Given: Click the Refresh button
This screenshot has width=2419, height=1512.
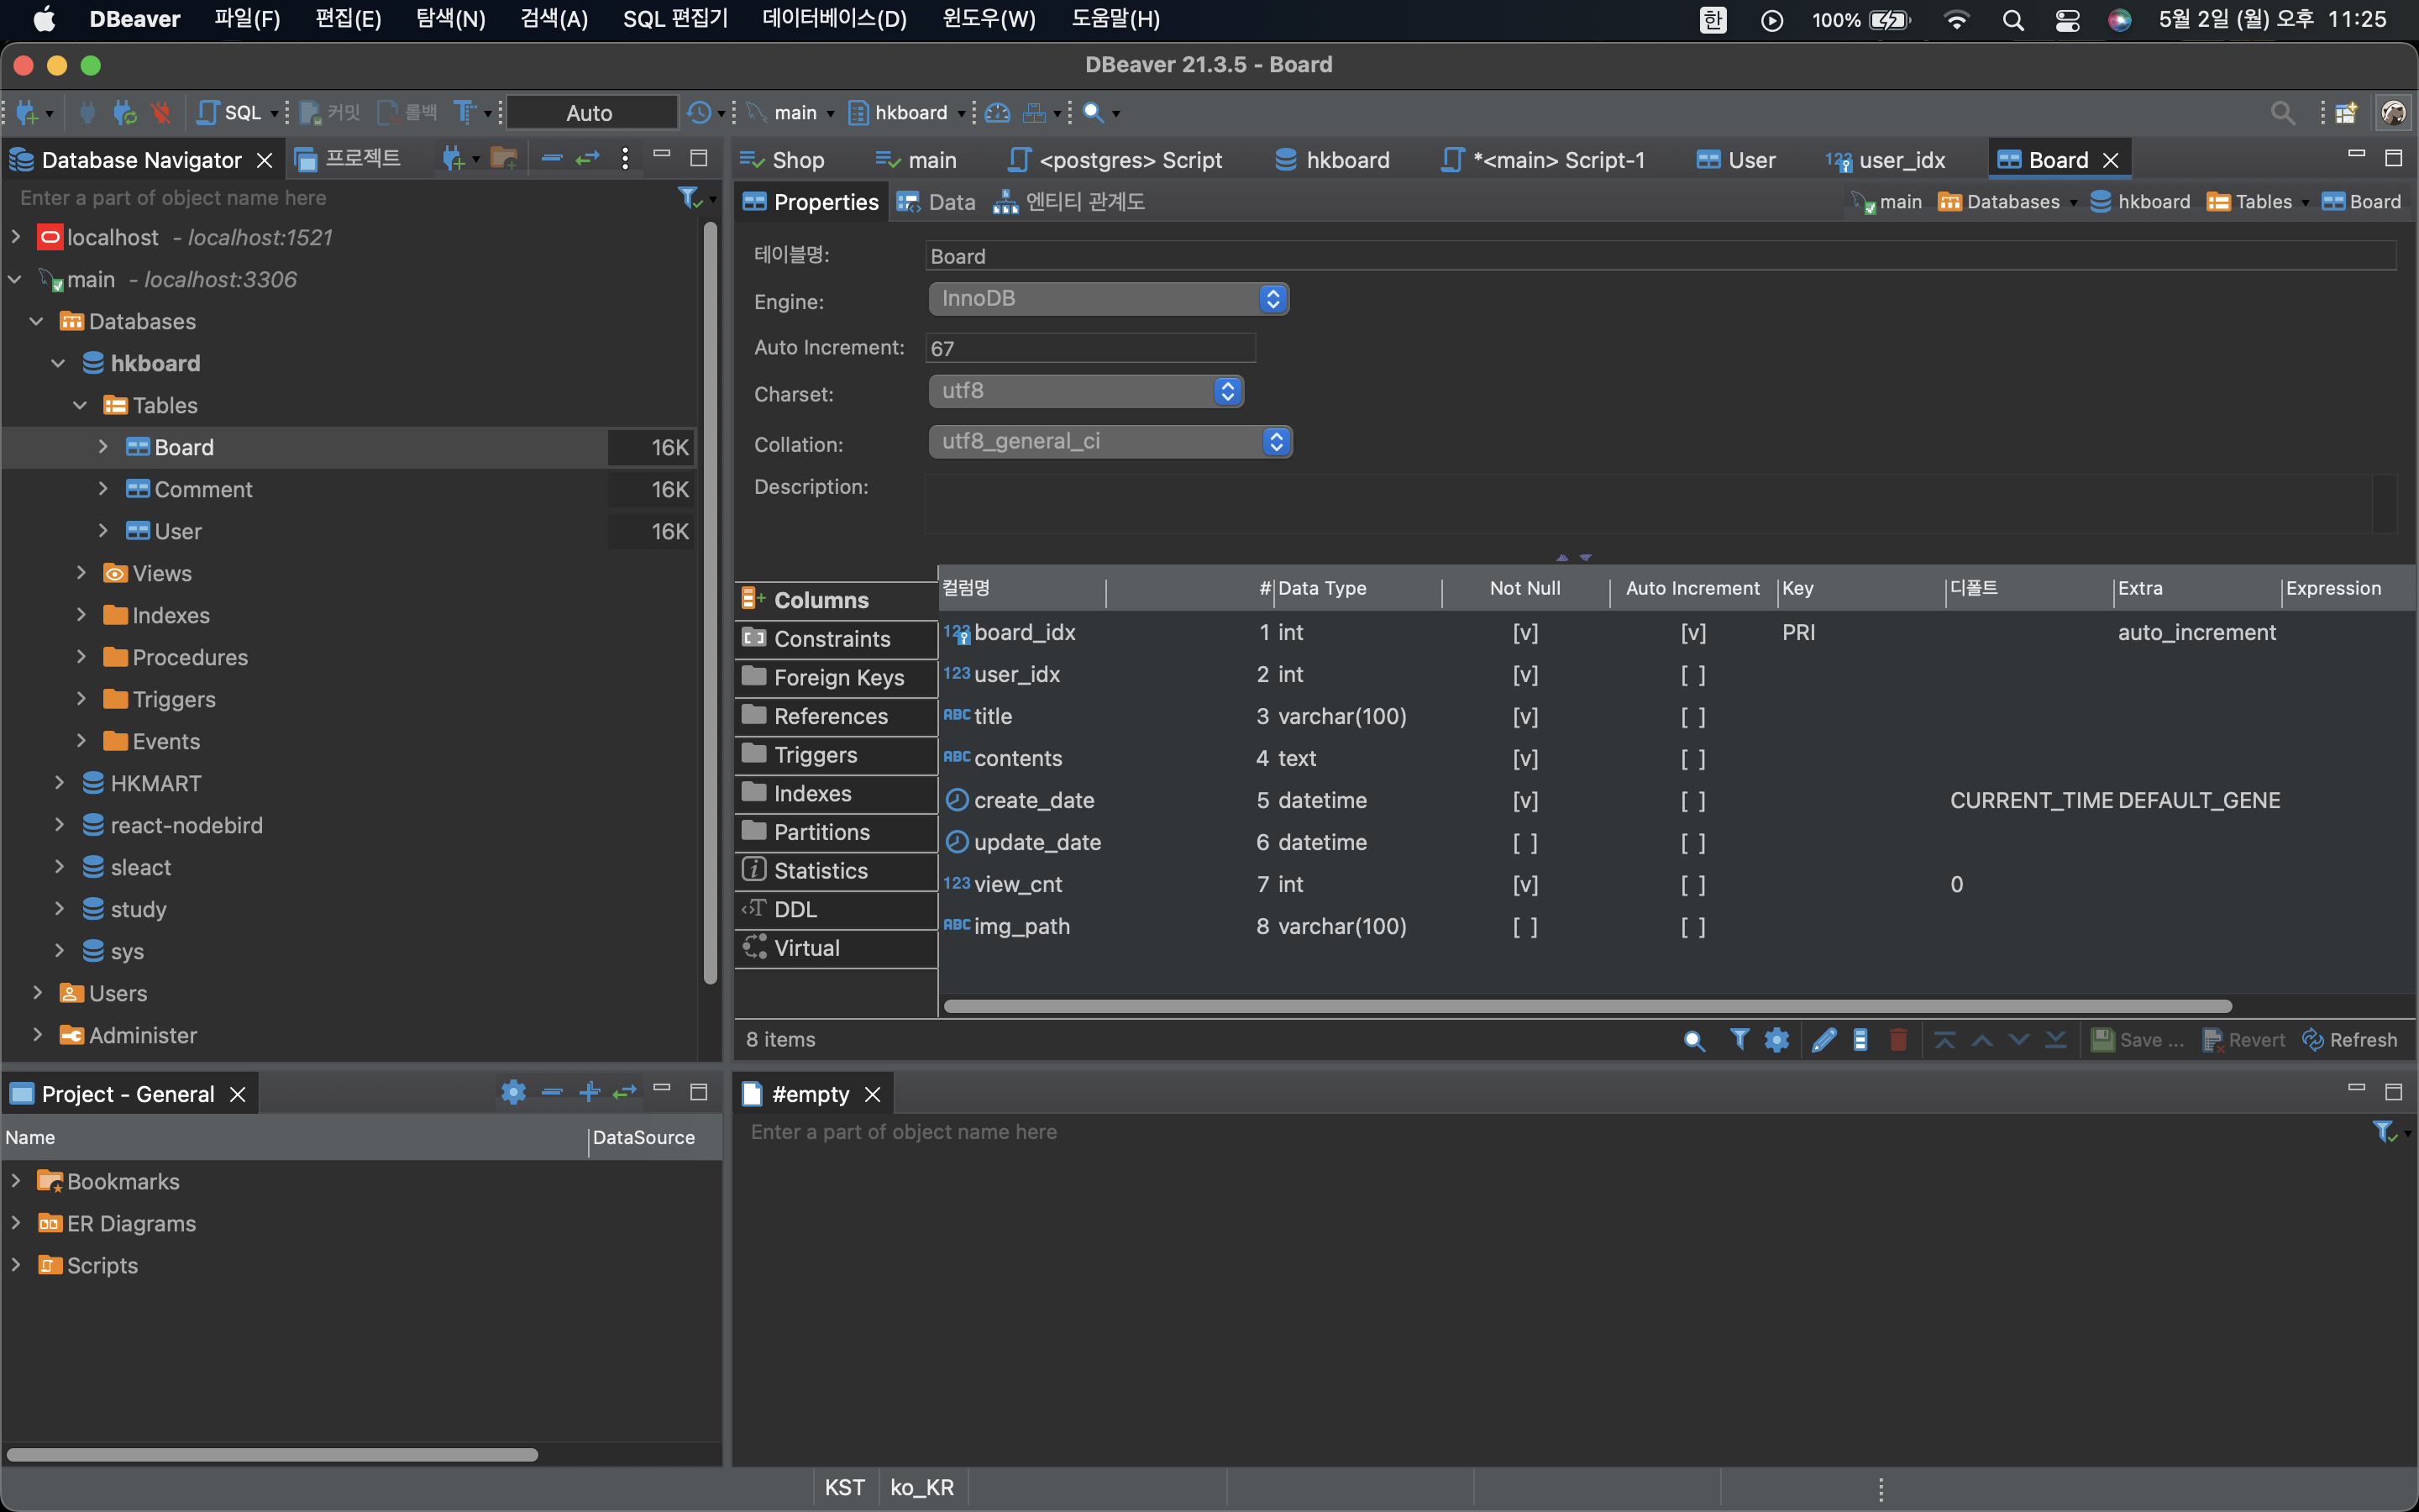Looking at the screenshot, I should [x=2349, y=1040].
